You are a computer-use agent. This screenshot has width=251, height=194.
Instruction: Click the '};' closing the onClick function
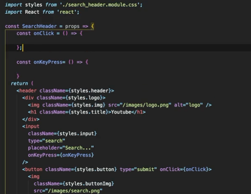19,47
